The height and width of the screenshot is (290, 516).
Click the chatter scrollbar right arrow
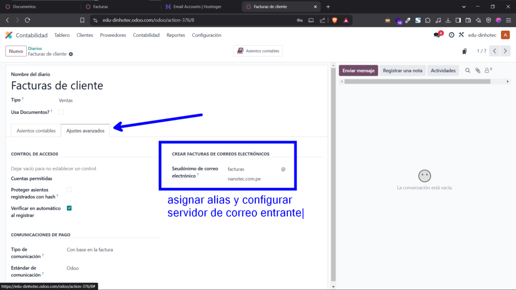tap(507, 82)
